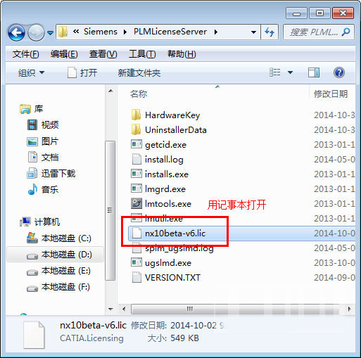This screenshot has height=358, width=361.
Task: Click the 新建文件夹 button
Action: tap(139, 73)
